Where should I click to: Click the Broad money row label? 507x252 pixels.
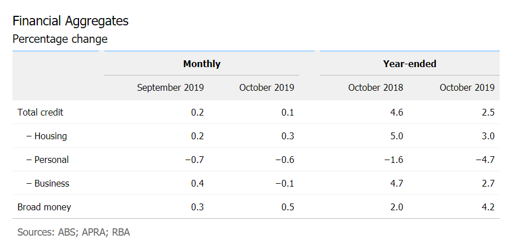45,207
